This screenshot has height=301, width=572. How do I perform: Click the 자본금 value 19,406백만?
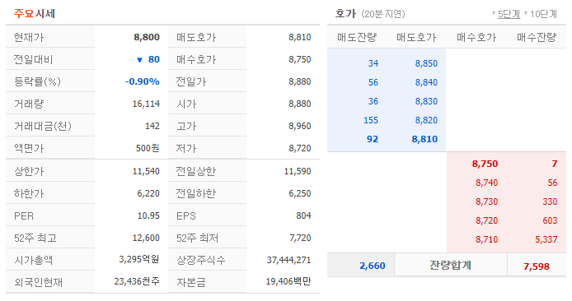(288, 281)
